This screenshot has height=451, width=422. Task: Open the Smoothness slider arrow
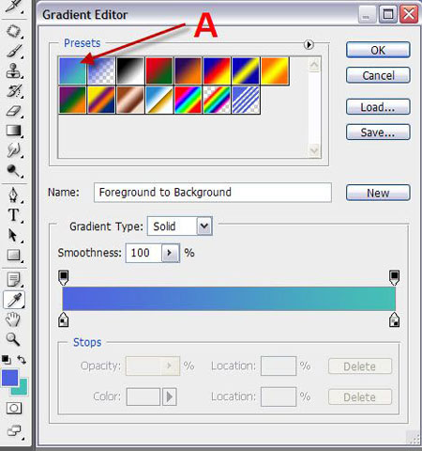tap(171, 253)
